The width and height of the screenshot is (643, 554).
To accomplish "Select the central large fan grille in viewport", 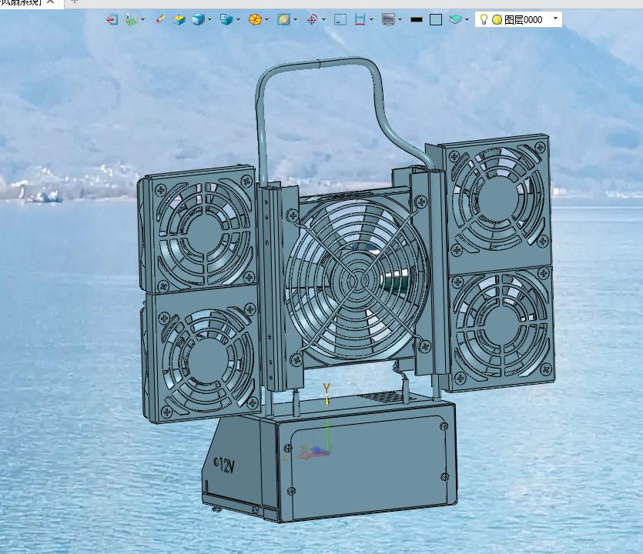I will point(357,281).
